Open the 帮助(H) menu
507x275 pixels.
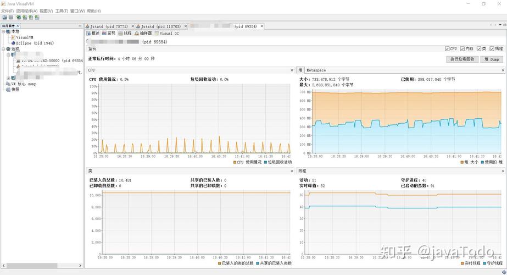pyautogui.click(x=94, y=11)
